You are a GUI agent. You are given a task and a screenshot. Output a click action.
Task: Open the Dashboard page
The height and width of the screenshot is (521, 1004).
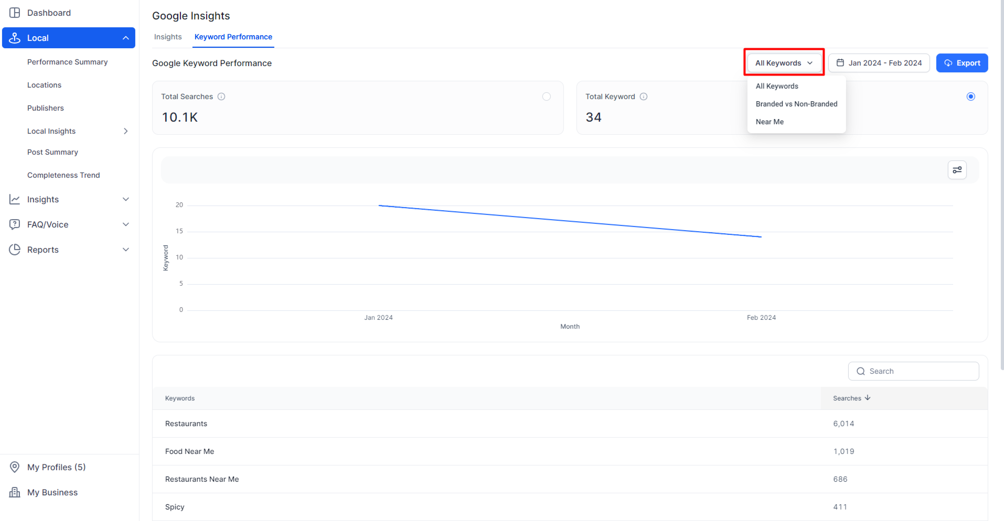(x=49, y=13)
